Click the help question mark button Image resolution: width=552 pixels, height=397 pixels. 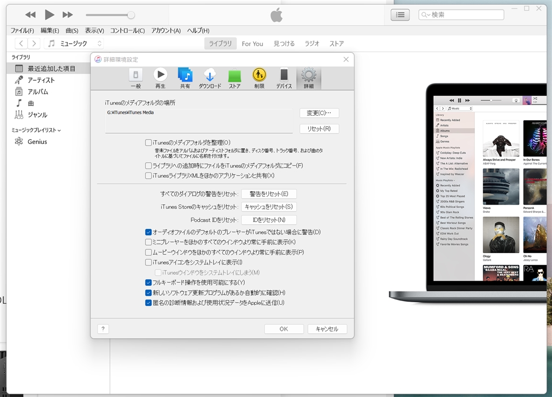point(103,329)
